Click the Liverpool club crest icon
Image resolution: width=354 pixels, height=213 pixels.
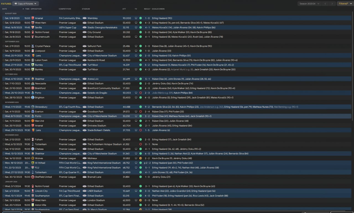click(33, 51)
